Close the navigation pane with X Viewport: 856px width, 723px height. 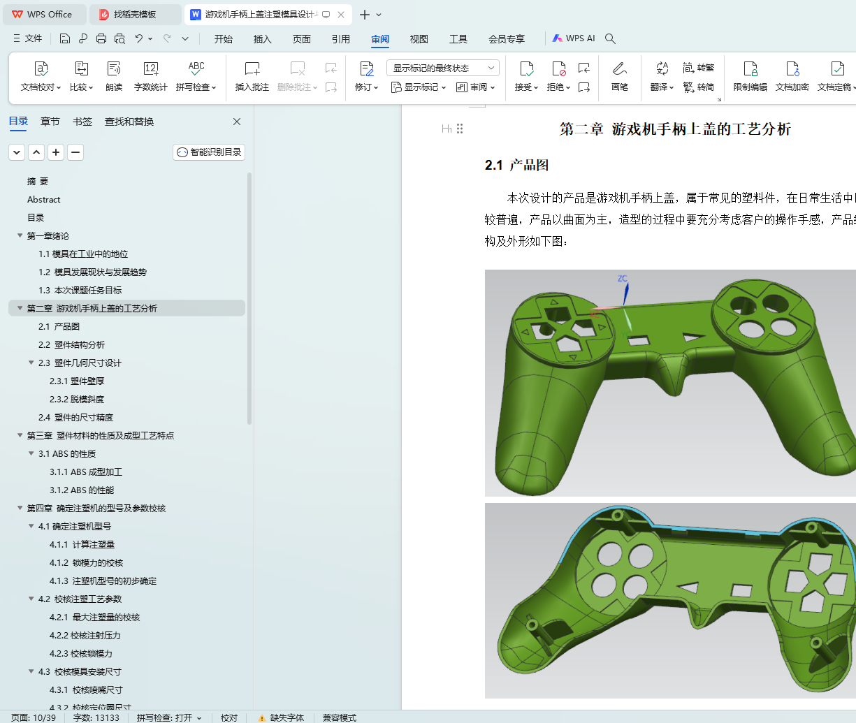237,122
